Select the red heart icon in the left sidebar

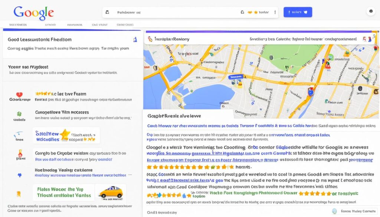[x=19, y=95]
